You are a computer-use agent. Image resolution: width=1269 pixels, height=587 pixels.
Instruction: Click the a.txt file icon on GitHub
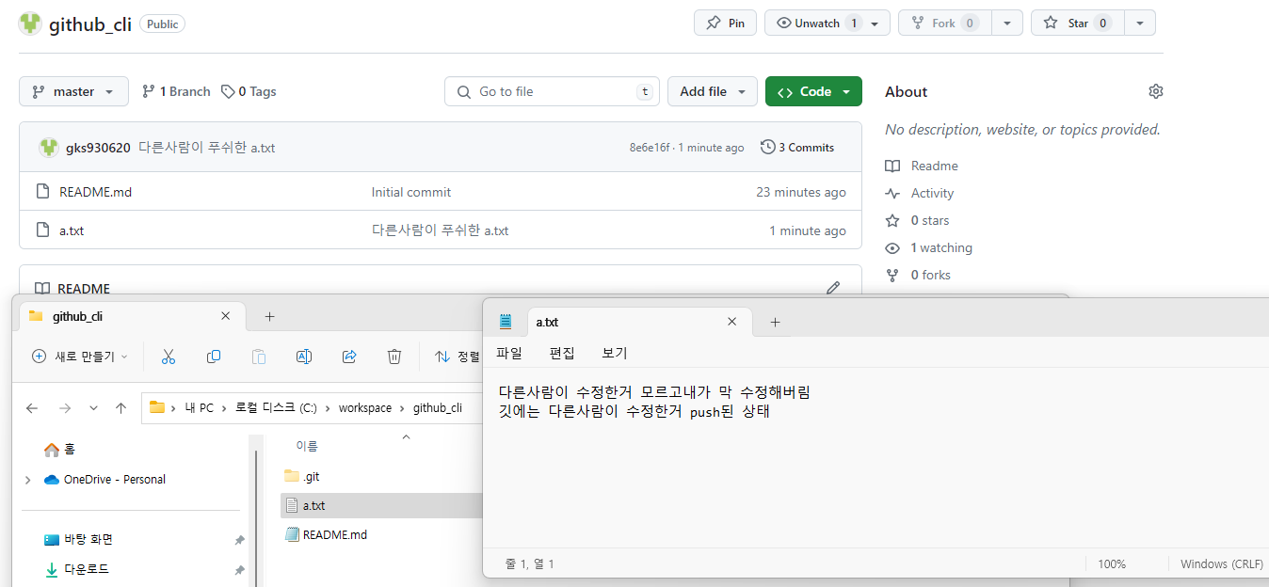[41, 230]
